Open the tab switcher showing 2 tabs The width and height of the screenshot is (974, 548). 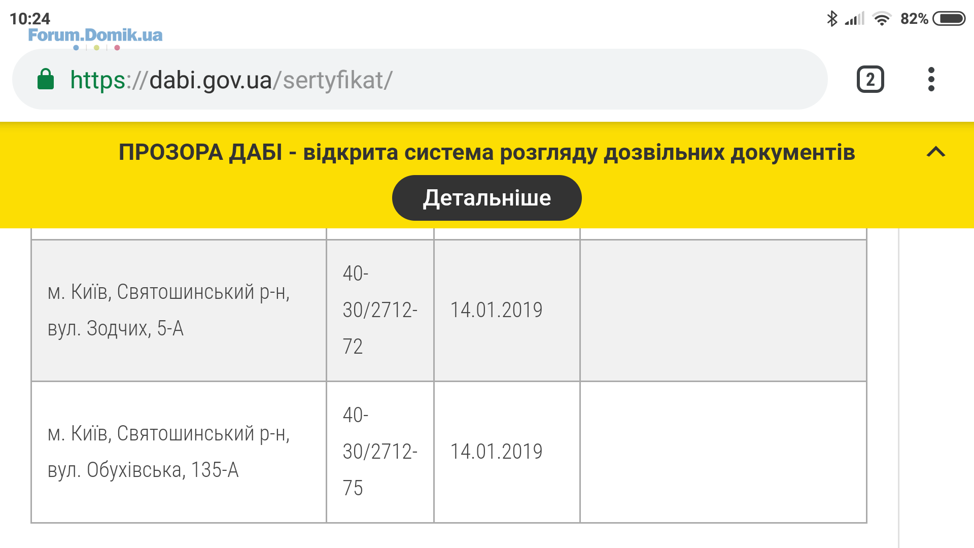[x=871, y=79]
